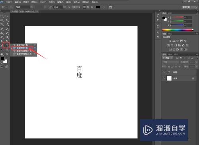Select the Lasso tool
The height and width of the screenshot is (145, 199).
coord(2,20)
